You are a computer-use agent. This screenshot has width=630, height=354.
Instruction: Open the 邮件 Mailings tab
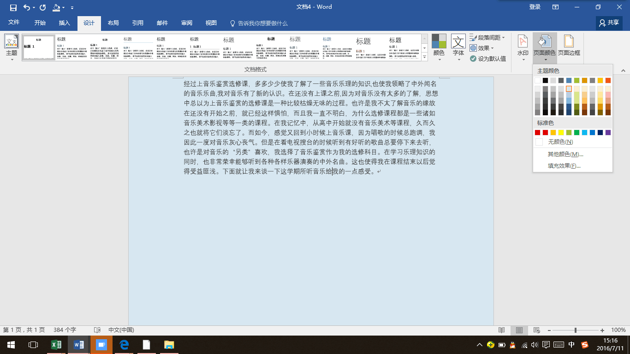click(x=162, y=23)
